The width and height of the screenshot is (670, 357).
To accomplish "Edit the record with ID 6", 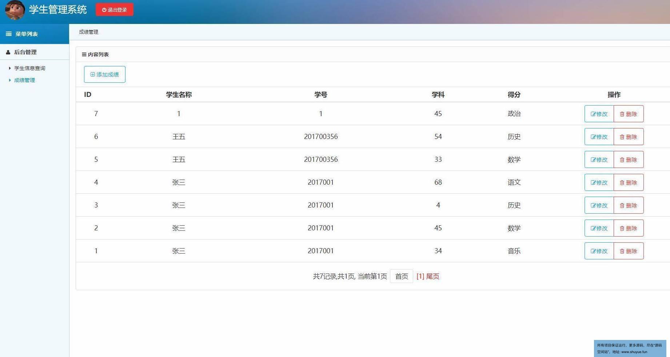I will (599, 137).
